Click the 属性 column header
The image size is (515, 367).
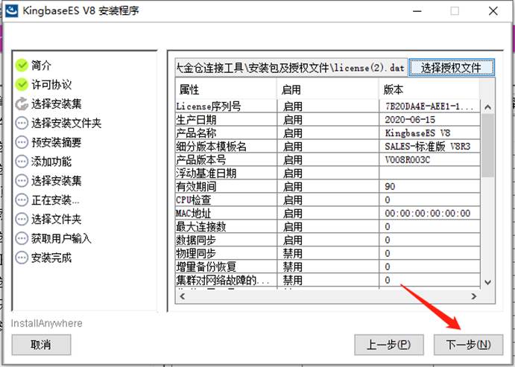(227, 89)
